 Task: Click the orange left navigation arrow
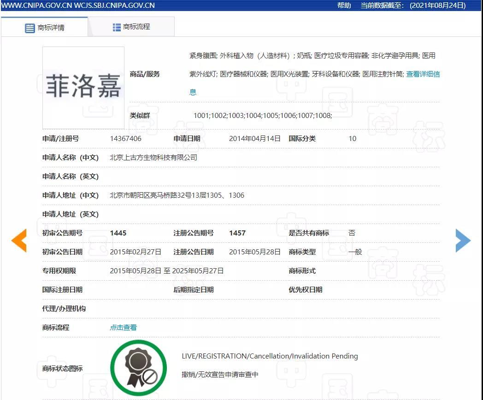(x=18, y=240)
